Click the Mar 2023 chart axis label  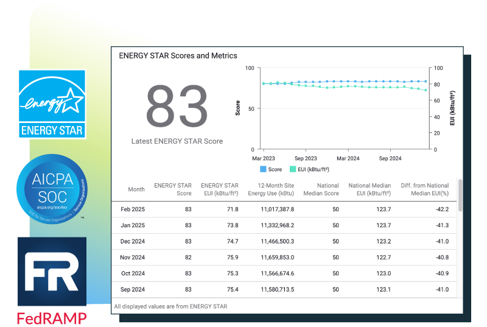264,158
